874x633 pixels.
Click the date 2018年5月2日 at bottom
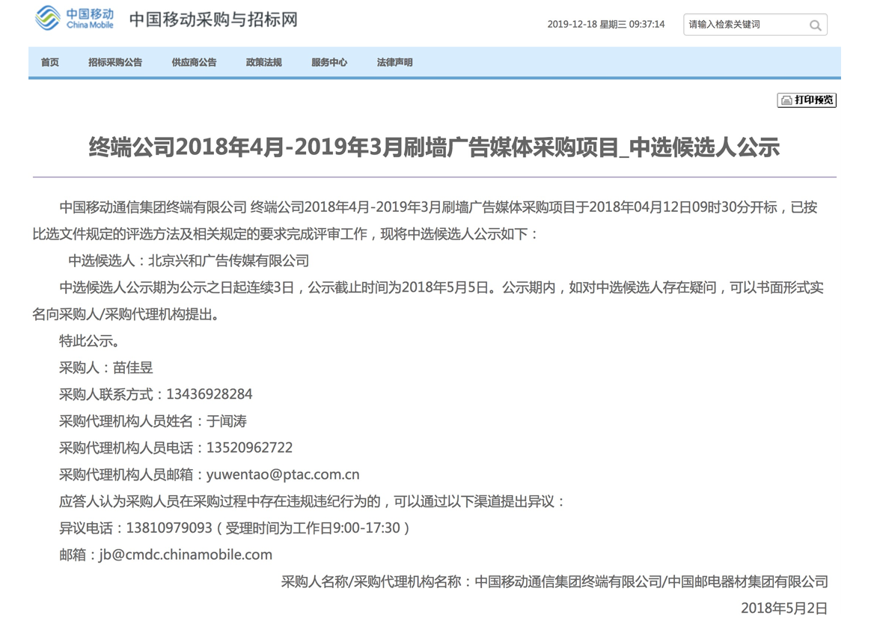tap(783, 608)
